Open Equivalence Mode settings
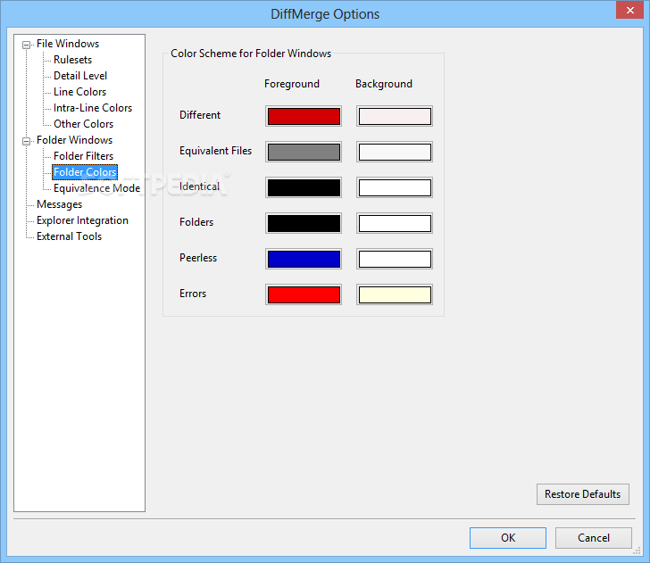Viewport: 650px width, 563px height. [97, 188]
